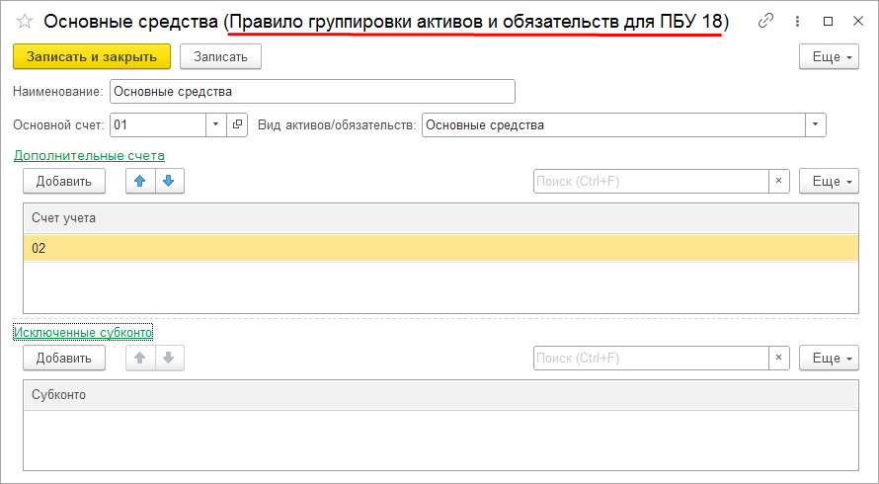Move additional account row down

click(168, 181)
